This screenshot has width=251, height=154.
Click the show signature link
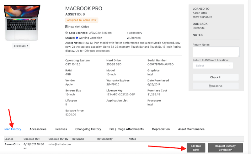tap(203, 17)
